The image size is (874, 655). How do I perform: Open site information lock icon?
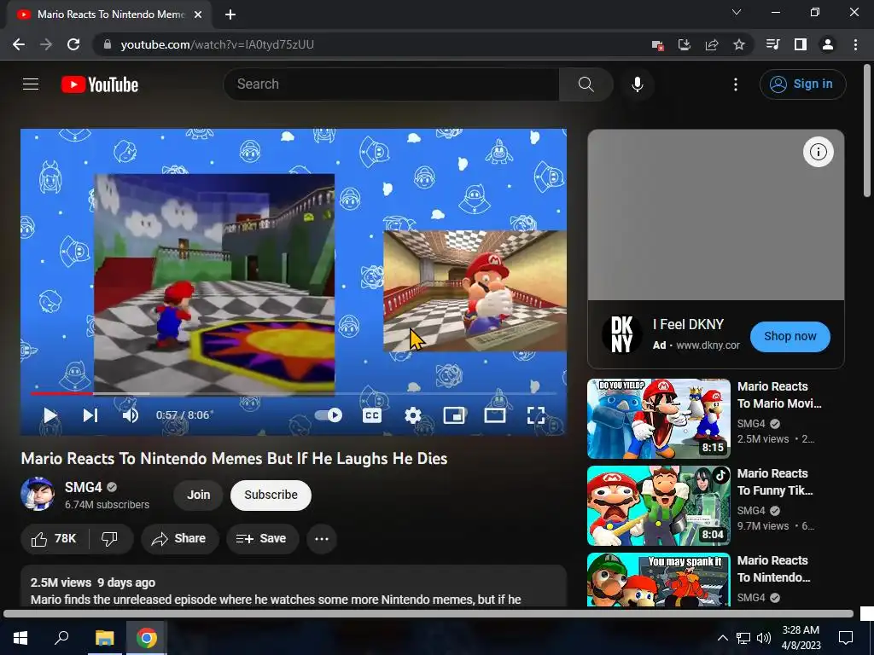107,44
